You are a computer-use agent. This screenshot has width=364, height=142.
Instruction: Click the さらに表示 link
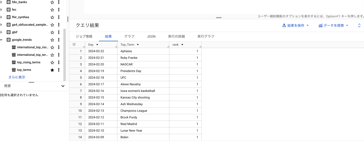(17, 77)
